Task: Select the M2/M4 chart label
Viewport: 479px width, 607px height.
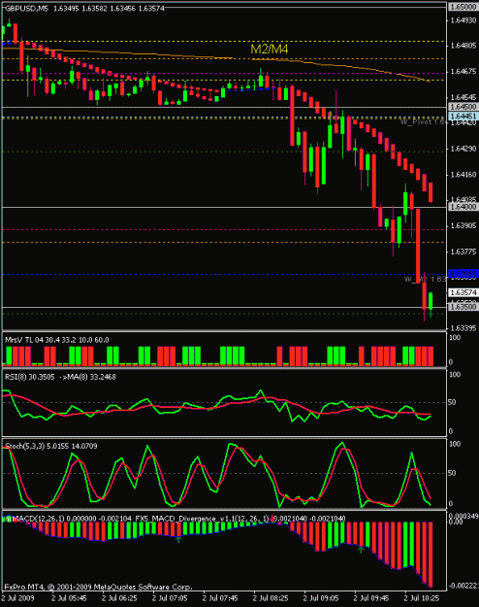Action: tap(270, 49)
